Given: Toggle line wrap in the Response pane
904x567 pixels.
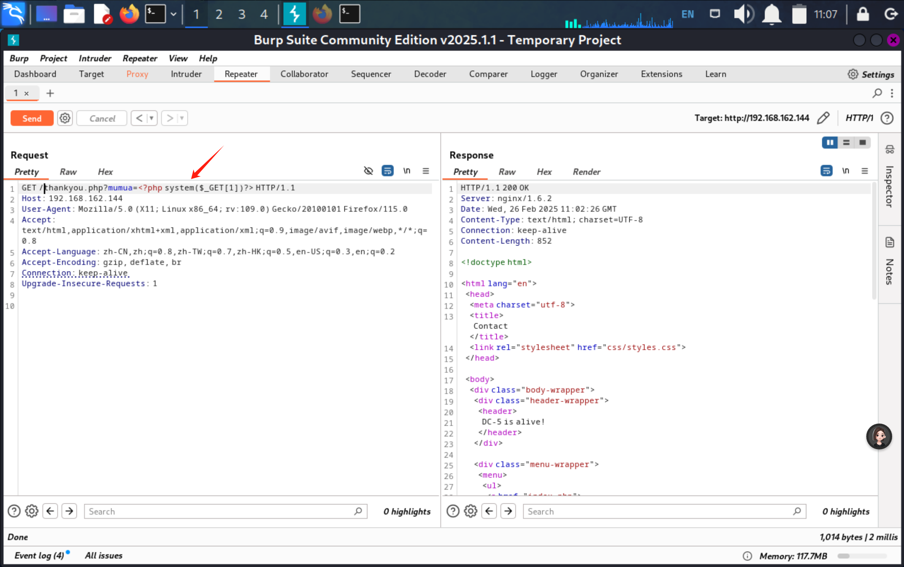Looking at the screenshot, I should click(826, 171).
